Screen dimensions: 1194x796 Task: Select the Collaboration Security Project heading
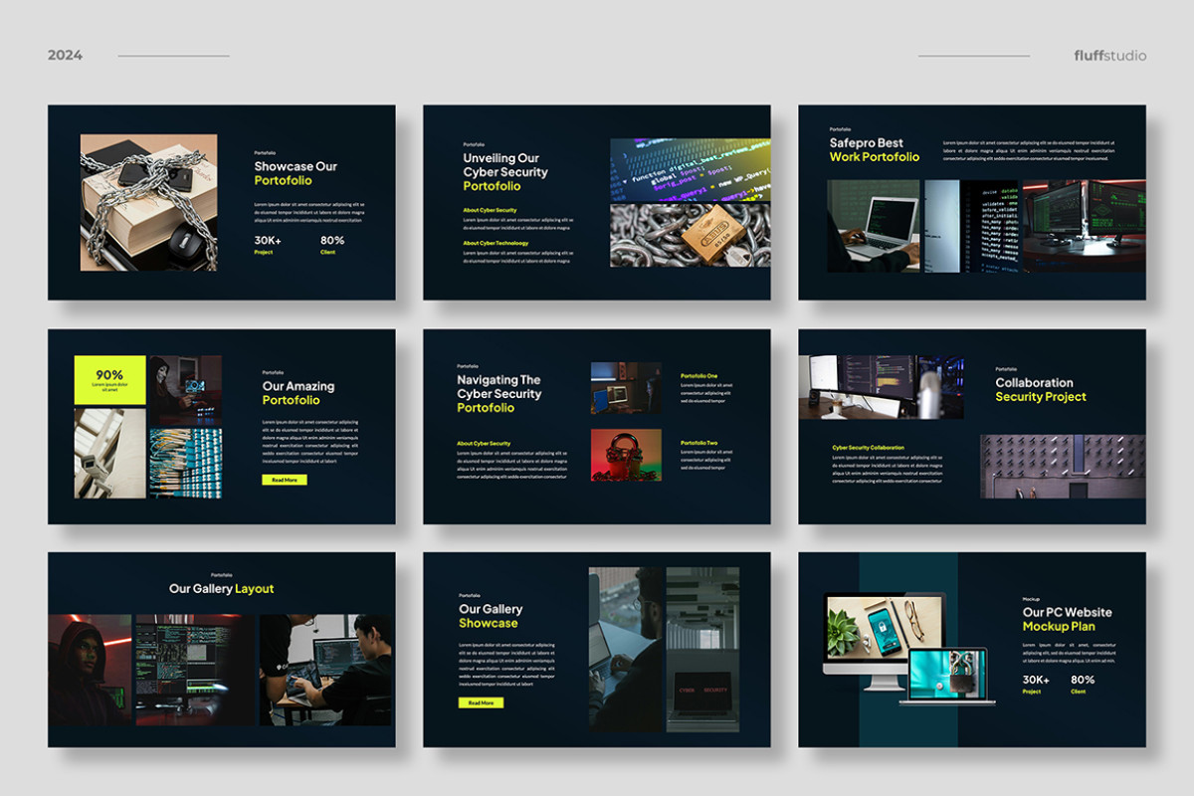1040,389
